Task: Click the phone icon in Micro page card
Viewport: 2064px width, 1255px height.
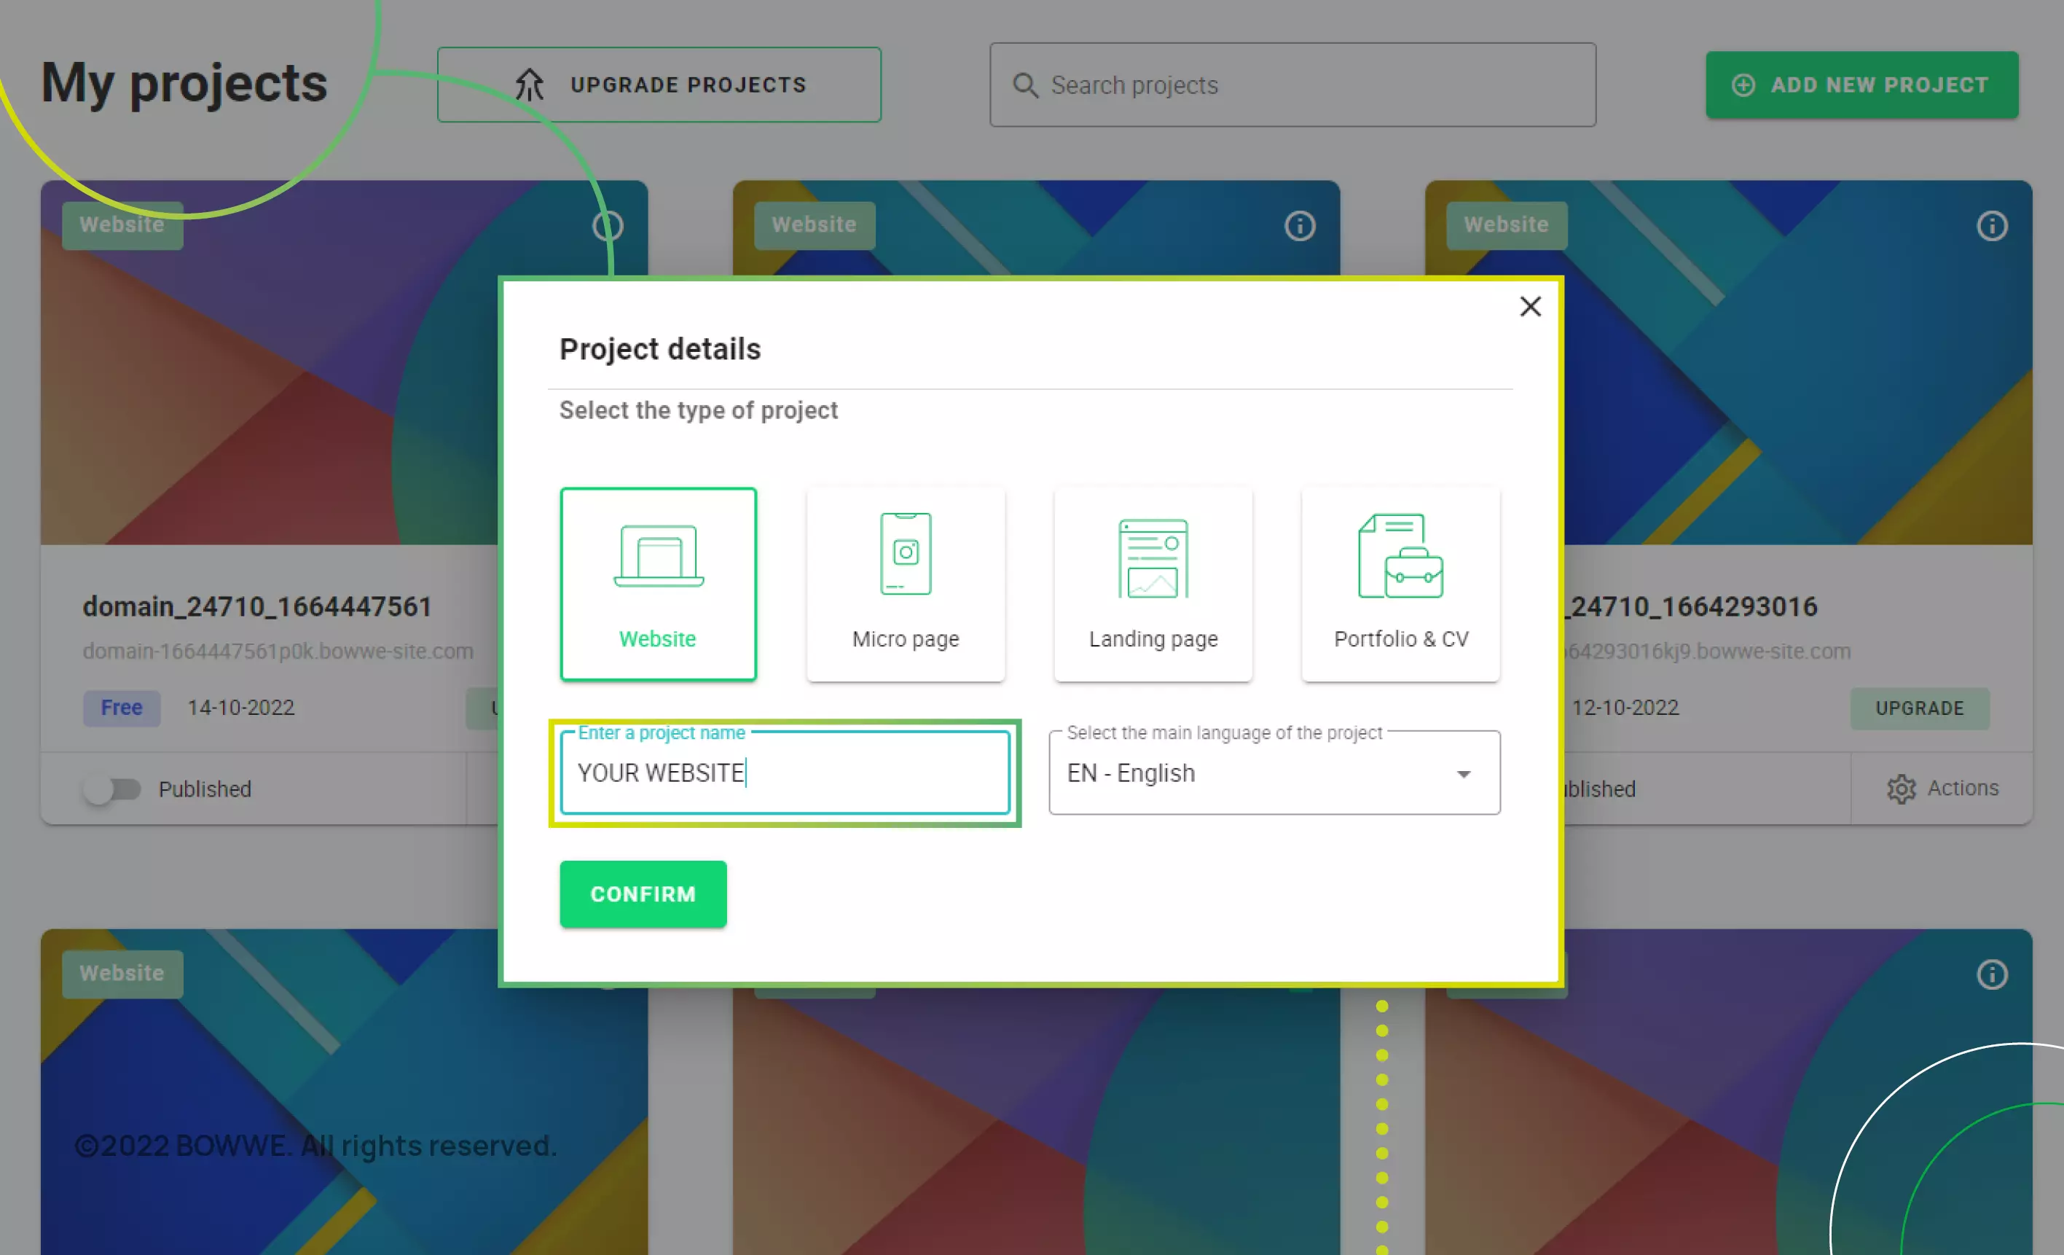Action: click(x=906, y=554)
